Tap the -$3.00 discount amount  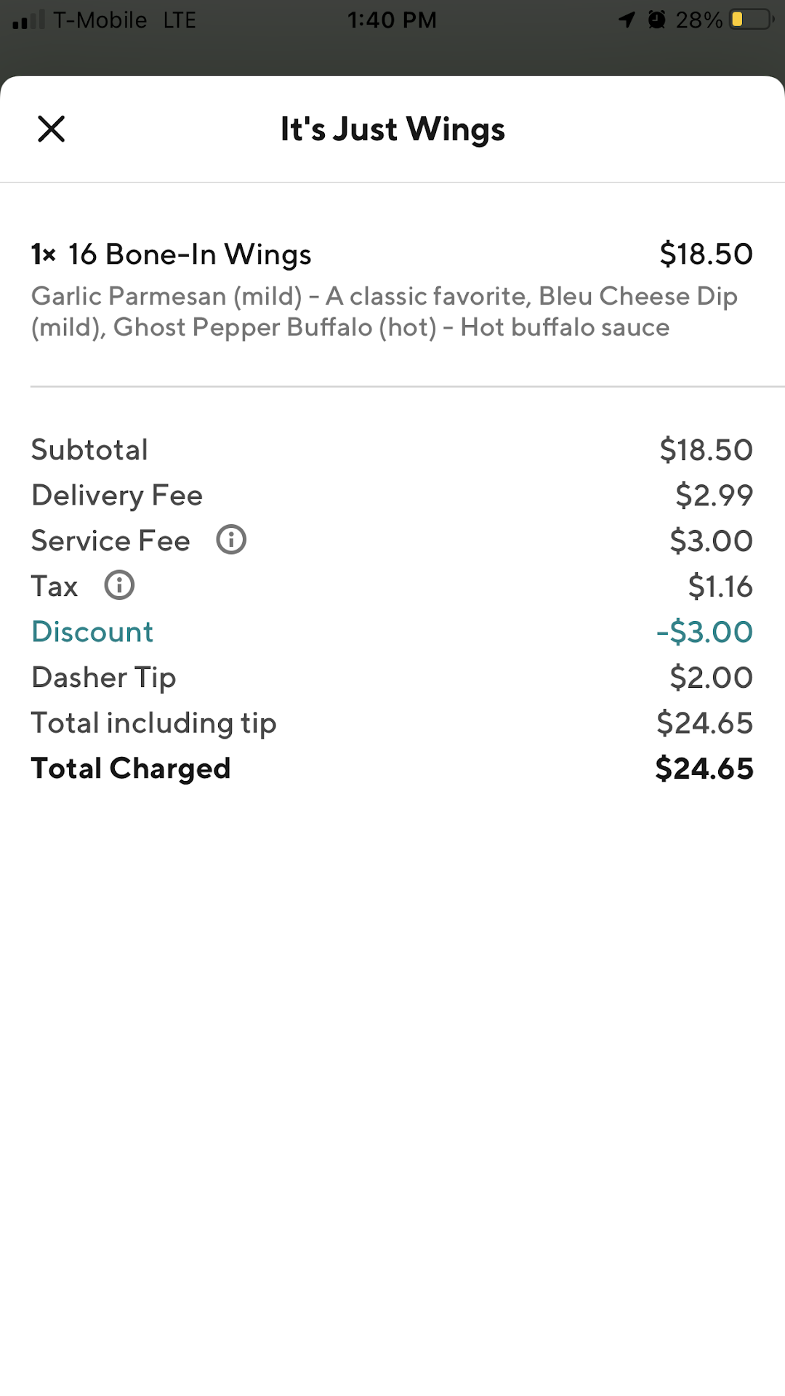[704, 632]
